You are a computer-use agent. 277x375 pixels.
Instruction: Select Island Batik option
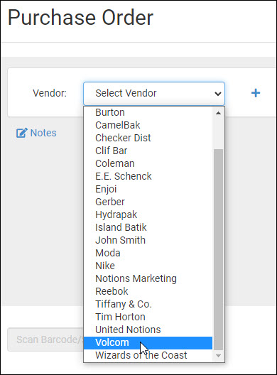148,227
